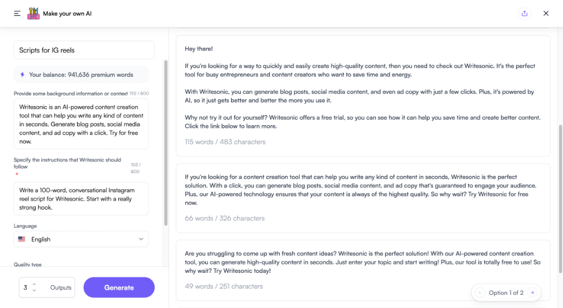Click the Generate button
The height and width of the screenshot is (308, 563).
point(119,288)
